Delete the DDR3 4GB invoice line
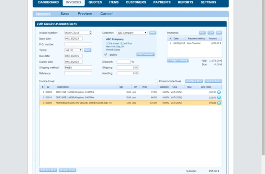Screen dimensions: 265x174 coord(219,92)
